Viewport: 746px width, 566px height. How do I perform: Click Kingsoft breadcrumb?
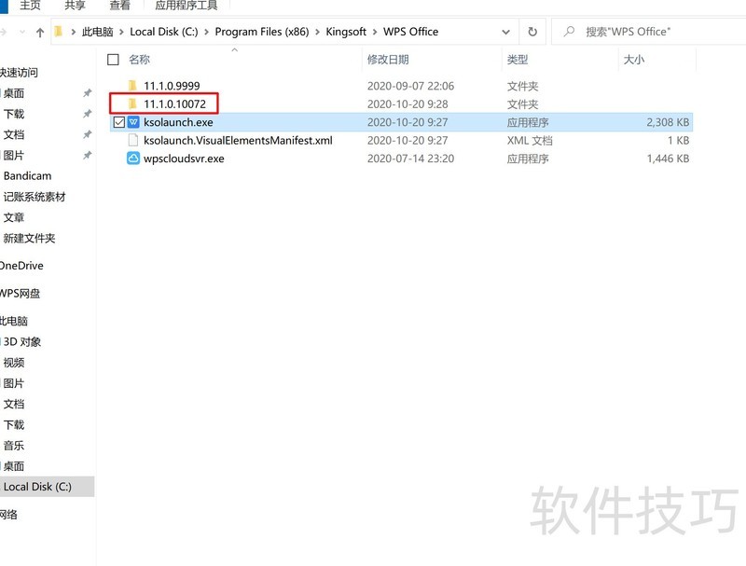coord(346,32)
